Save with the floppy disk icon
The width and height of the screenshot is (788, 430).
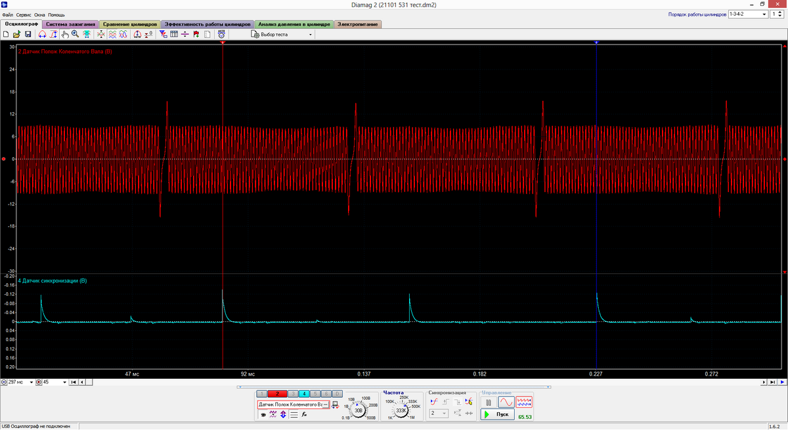pos(28,34)
